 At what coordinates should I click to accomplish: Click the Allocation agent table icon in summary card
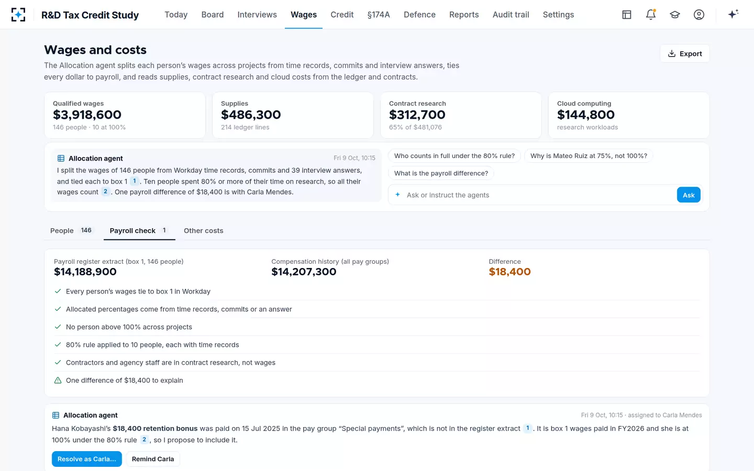(x=61, y=159)
